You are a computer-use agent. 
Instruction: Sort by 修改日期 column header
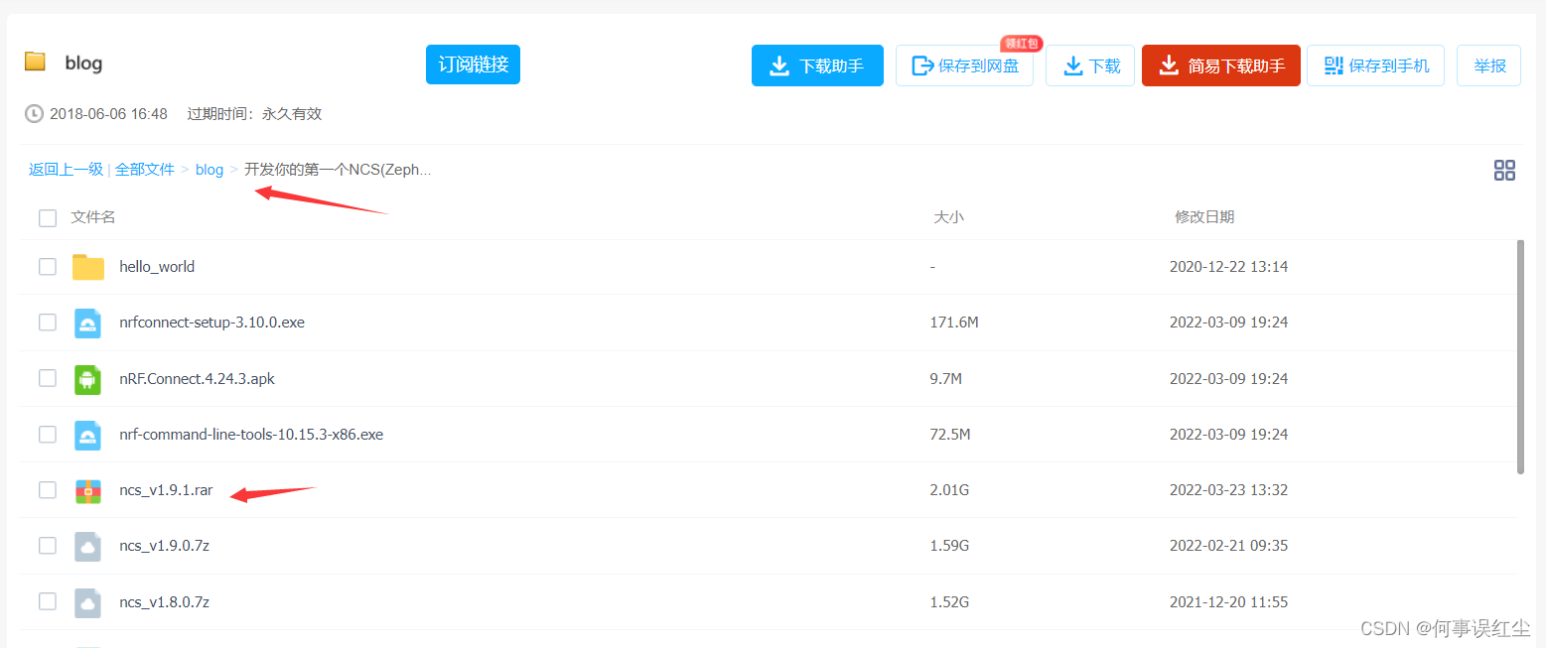[x=1204, y=216]
